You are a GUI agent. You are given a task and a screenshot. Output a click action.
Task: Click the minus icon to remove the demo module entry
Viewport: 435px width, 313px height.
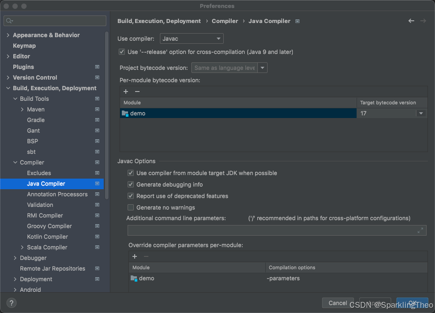[136, 92]
